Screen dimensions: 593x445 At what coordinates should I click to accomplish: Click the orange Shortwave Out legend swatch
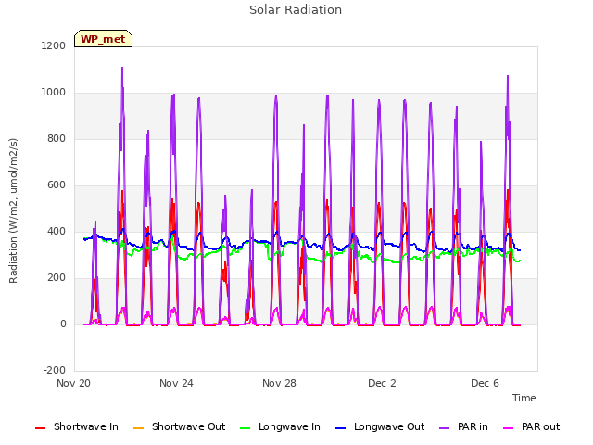click(138, 428)
